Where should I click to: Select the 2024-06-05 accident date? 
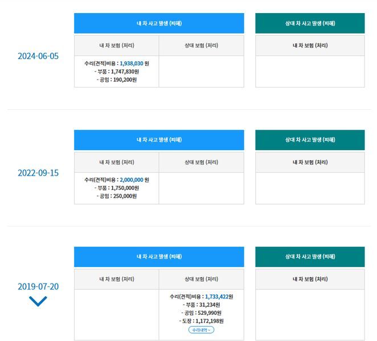(38, 56)
